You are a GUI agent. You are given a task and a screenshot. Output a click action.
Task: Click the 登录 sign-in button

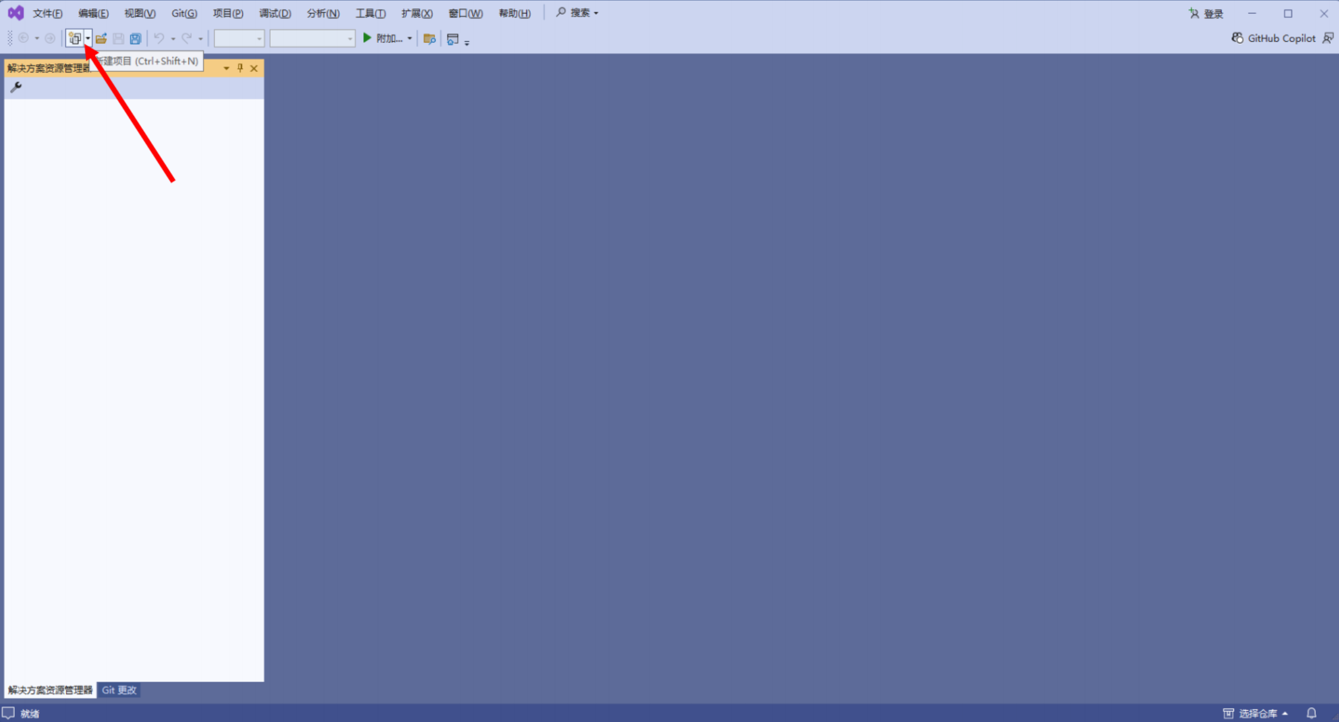[x=1206, y=13]
